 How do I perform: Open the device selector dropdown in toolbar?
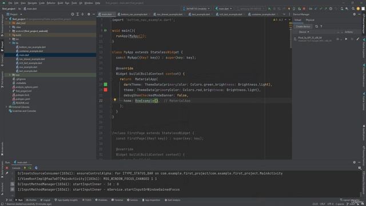tap(196, 9)
